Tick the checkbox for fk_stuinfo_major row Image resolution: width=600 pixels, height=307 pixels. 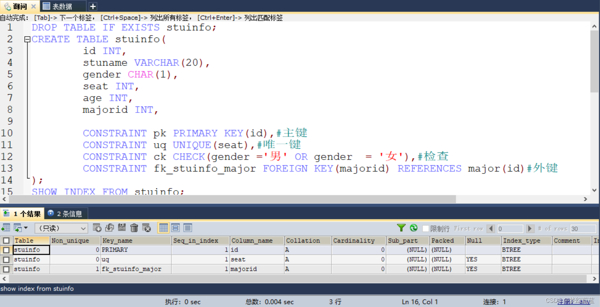tap(6, 269)
